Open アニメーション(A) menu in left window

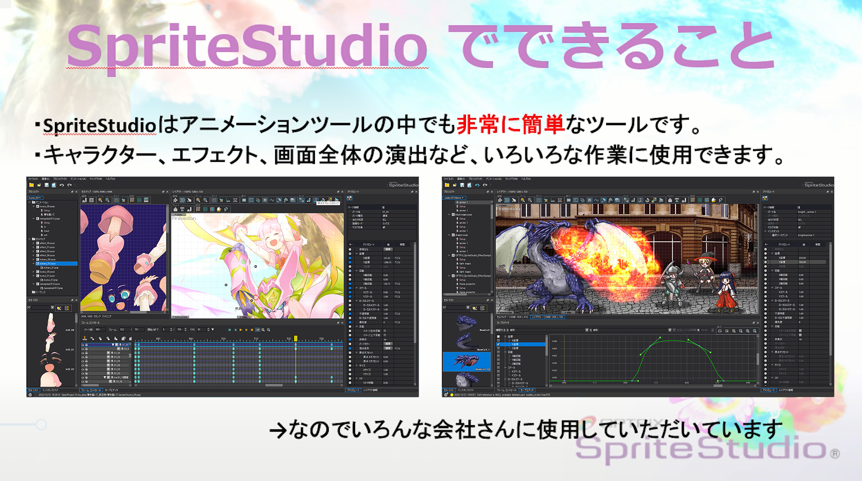coord(78,179)
